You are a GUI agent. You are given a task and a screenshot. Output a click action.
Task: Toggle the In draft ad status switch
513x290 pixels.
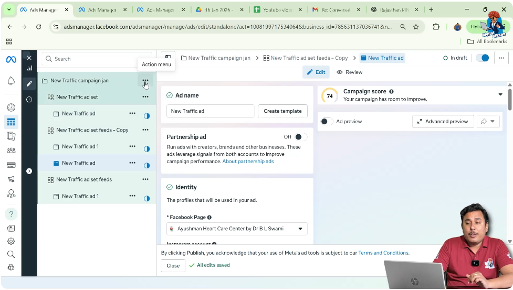pos(482,58)
